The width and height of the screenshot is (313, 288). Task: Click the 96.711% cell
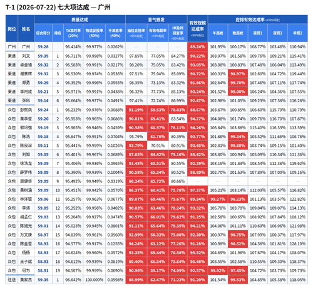coord(73,56)
